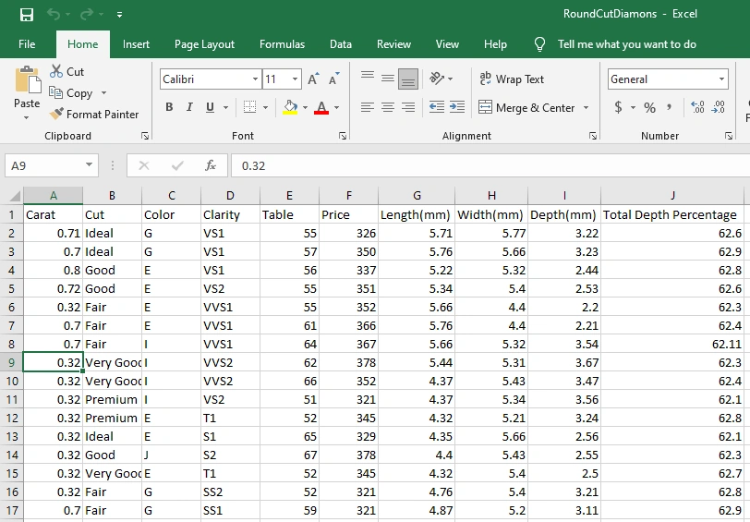Screen dimensions: 750x522
Task: Open the Clipboard pane dialog launcher
Action: [145, 137]
